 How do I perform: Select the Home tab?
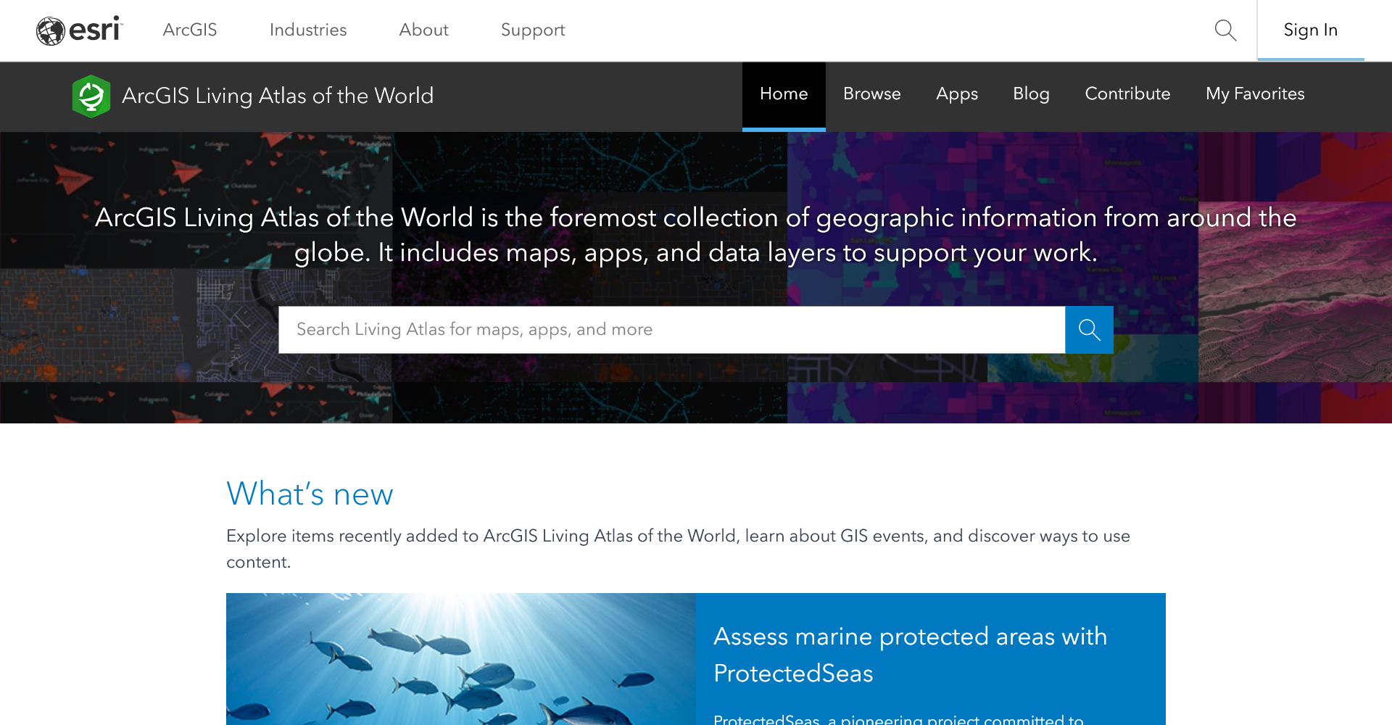[x=784, y=94]
